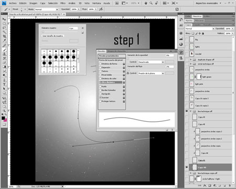The width and height of the screenshot is (236, 189).
Task: Uncheck the Suavizar checkbox
Action: (100, 98)
